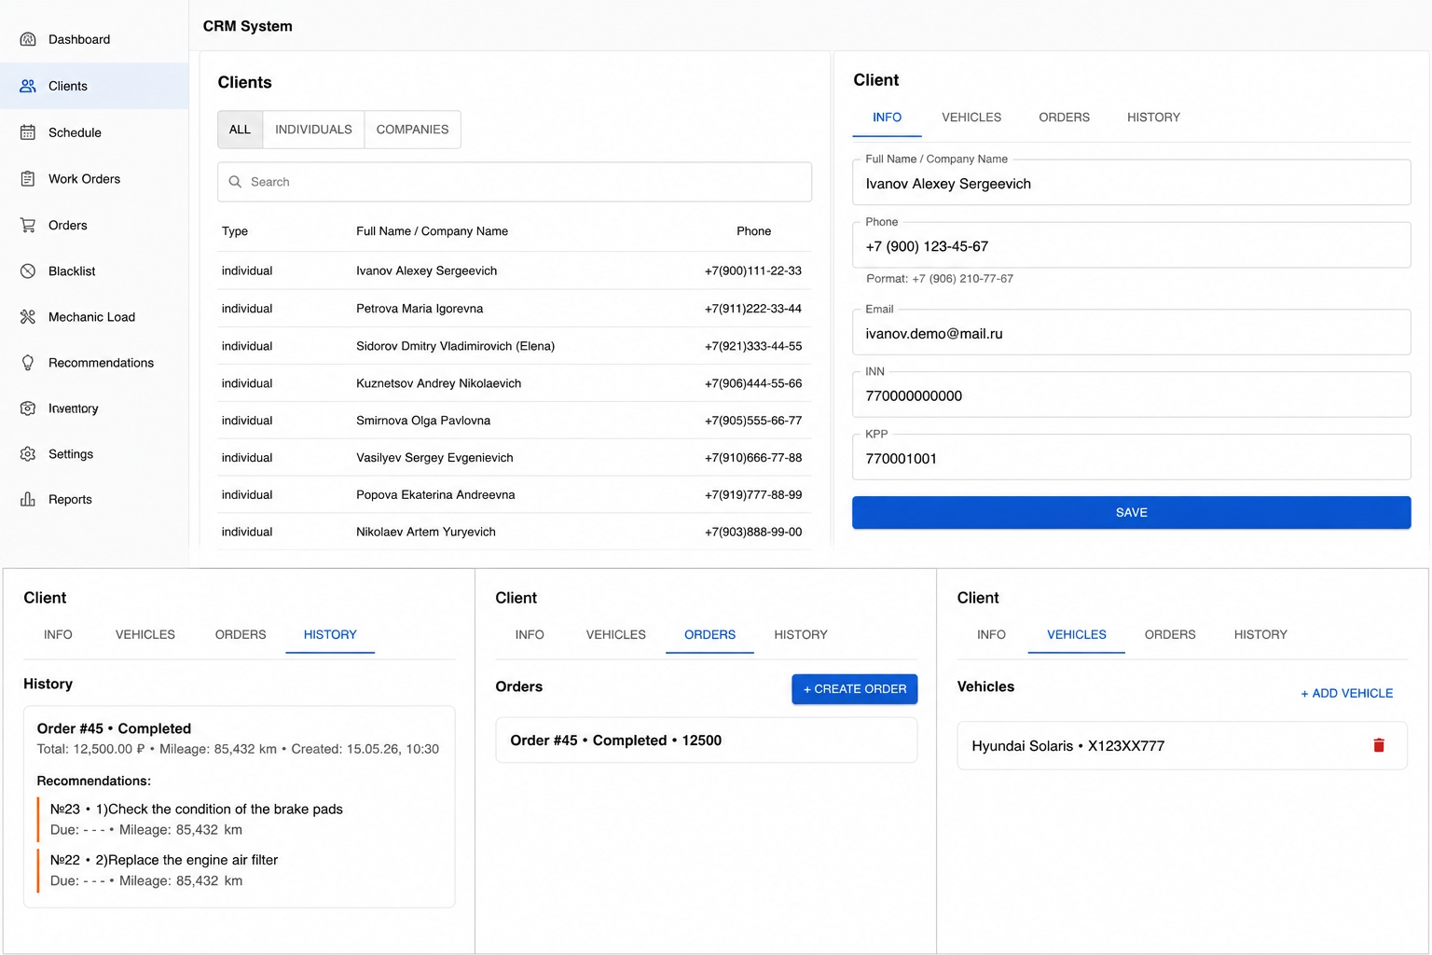The height and width of the screenshot is (955, 1432).
Task: Select client Popova Ekaterina Andreevna
Action: click(x=515, y=495)
